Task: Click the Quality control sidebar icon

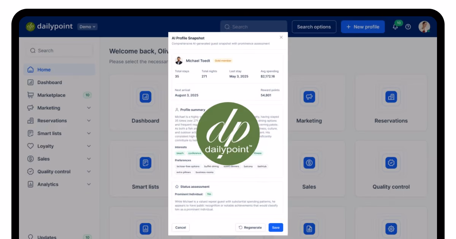Action: pos(31,171)
